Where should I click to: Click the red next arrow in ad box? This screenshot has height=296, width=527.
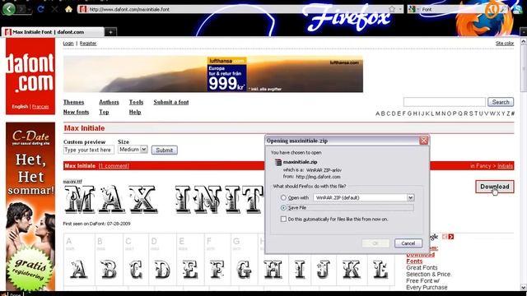450,237
